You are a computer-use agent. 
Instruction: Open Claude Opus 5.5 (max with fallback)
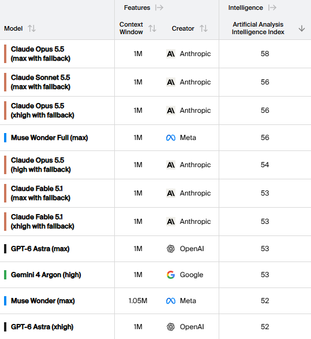pyautogui.click(x=40, y=54)
